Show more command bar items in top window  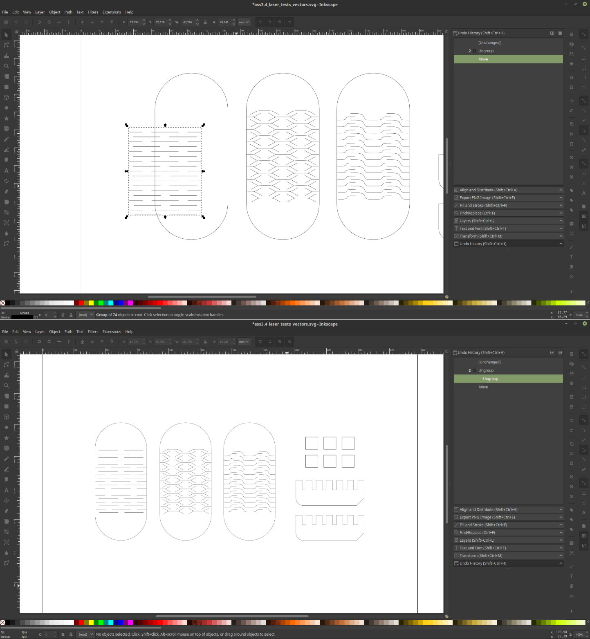click(x=572, y=292)
